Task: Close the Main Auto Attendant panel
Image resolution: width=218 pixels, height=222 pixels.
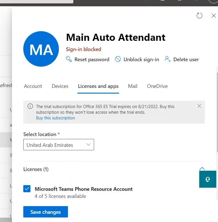Action: [x=214, y=16]
